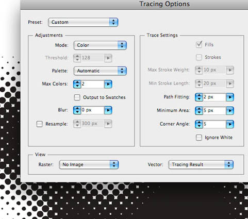Open the Max Colors slider arrow
248x219 pixels.
coord(108,84)
